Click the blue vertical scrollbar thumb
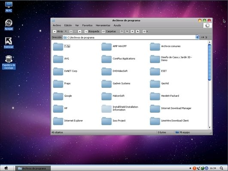The width and height of the screenshot is (228, 171). point(210,62)
